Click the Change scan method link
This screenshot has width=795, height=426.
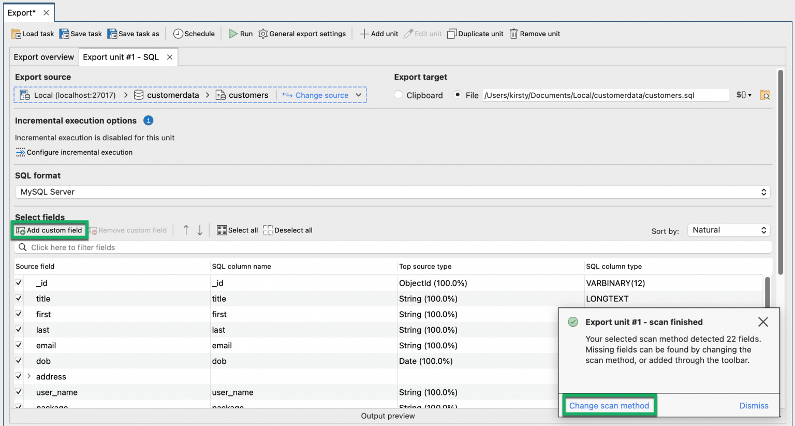609,406
